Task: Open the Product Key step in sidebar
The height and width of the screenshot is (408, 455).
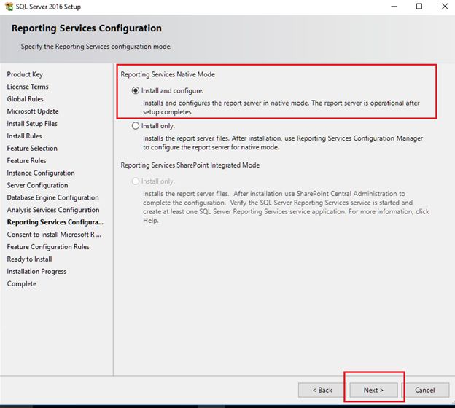Action: 25,74
